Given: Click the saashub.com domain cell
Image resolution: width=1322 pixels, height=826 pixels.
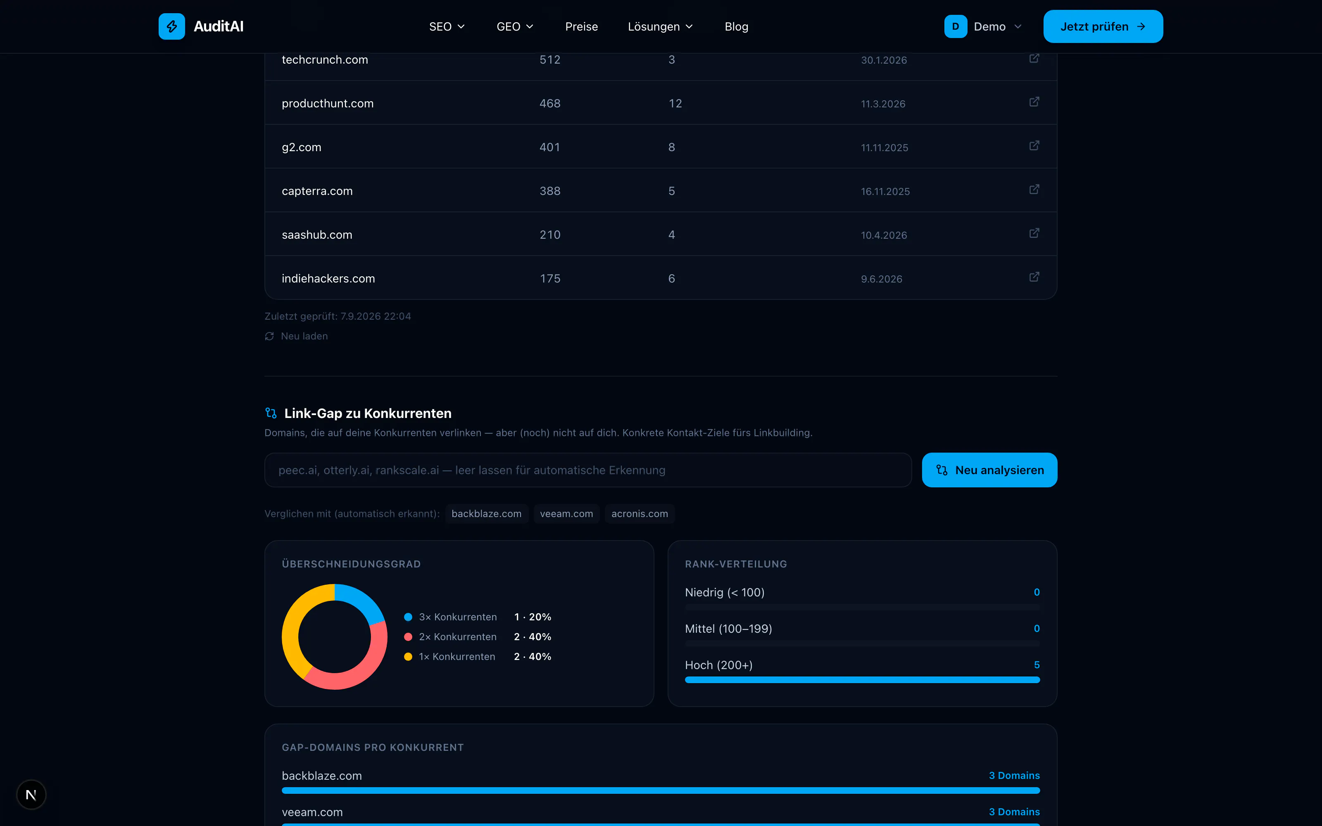Looking at the screenshot, I should coord(317,234).
